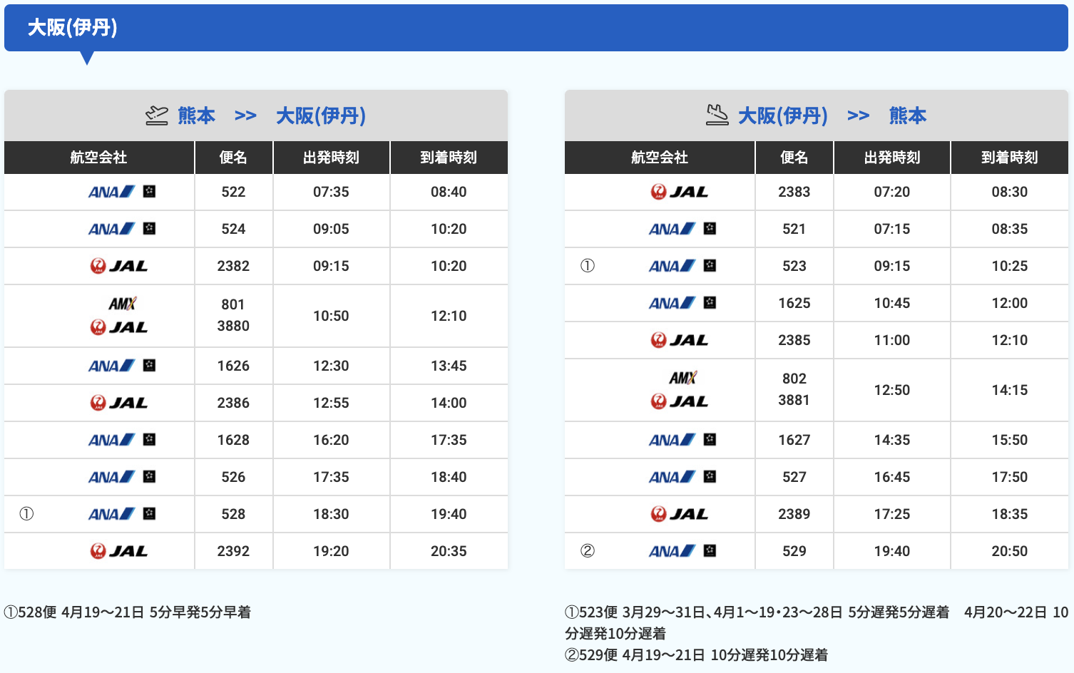Select the 大阪(伊丹) blue section header
1074x673 pixels.
coord(536,28)
